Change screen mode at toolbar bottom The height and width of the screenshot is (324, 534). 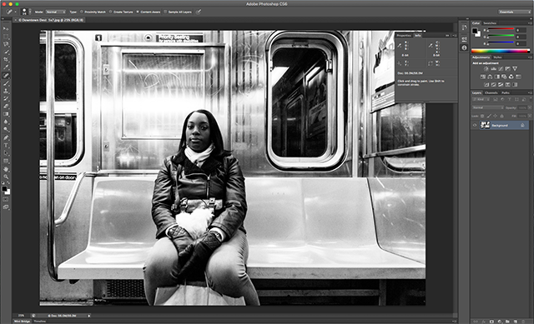click(6, 207)
